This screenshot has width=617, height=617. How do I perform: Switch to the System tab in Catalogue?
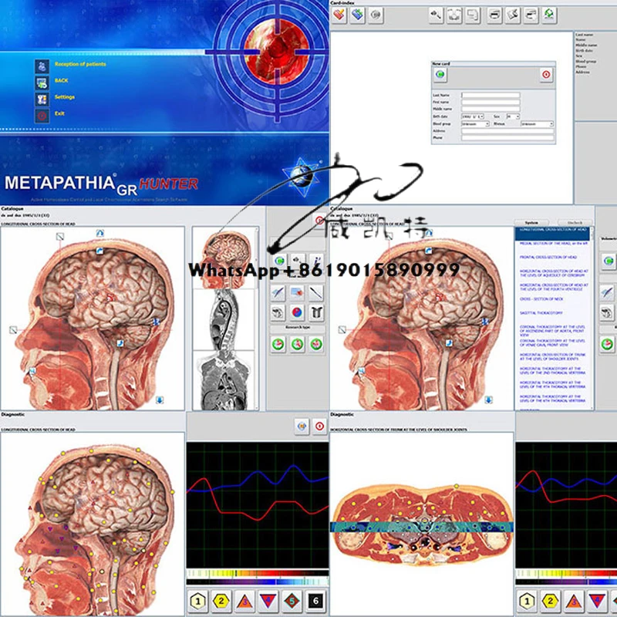(532, 221)
